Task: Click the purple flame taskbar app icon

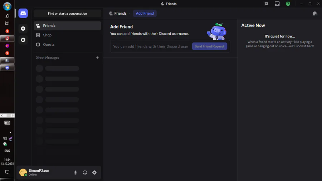Action: 7,46
